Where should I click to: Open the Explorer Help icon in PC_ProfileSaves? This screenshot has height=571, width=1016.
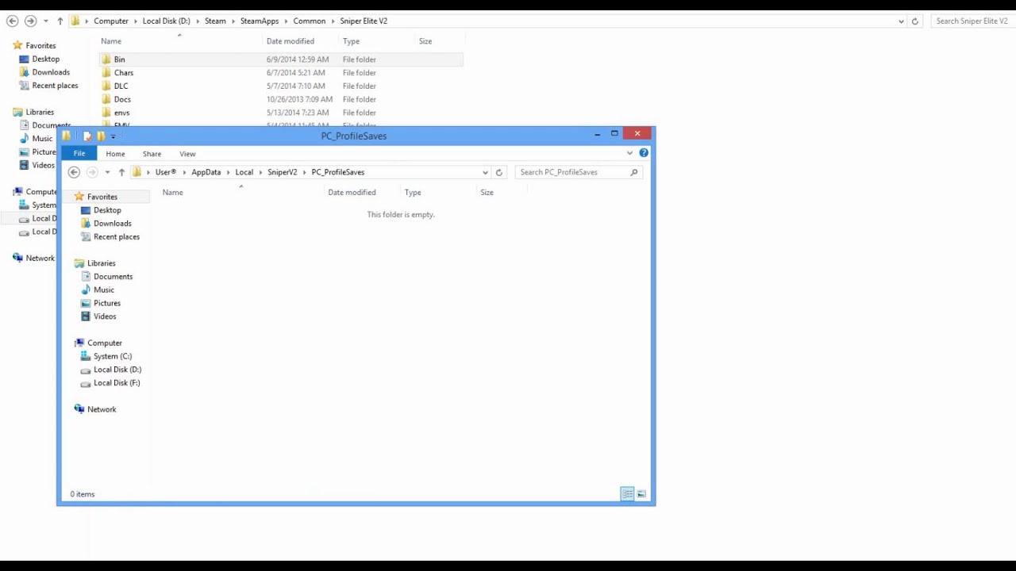[x=644, y=153]
